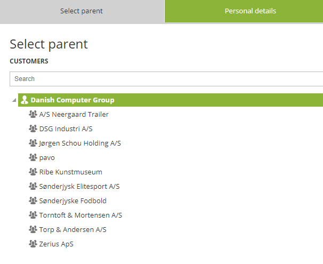The height and width of the screenshot is (264, 323).
Task: Select the Ribe Kunstmuseum customer
Action: 71,172
